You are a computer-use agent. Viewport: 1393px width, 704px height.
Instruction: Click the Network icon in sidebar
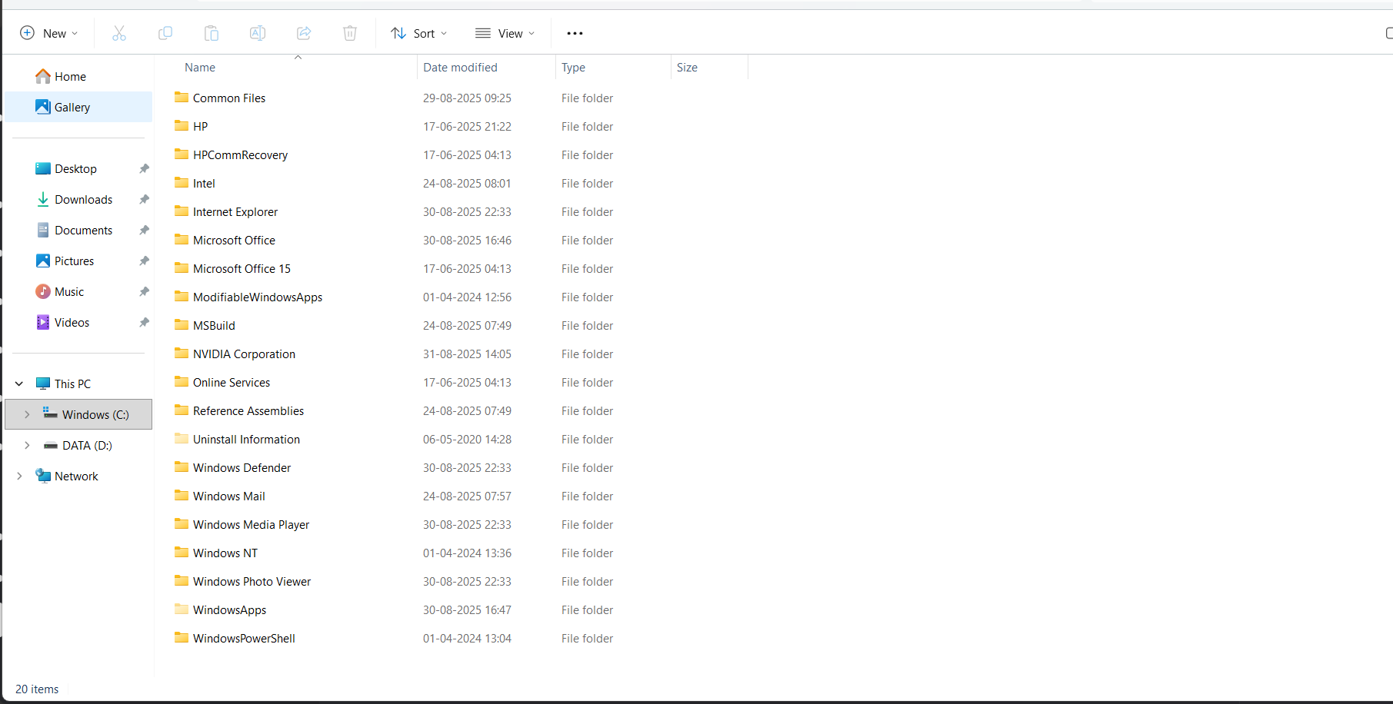(x=43, y=476)
